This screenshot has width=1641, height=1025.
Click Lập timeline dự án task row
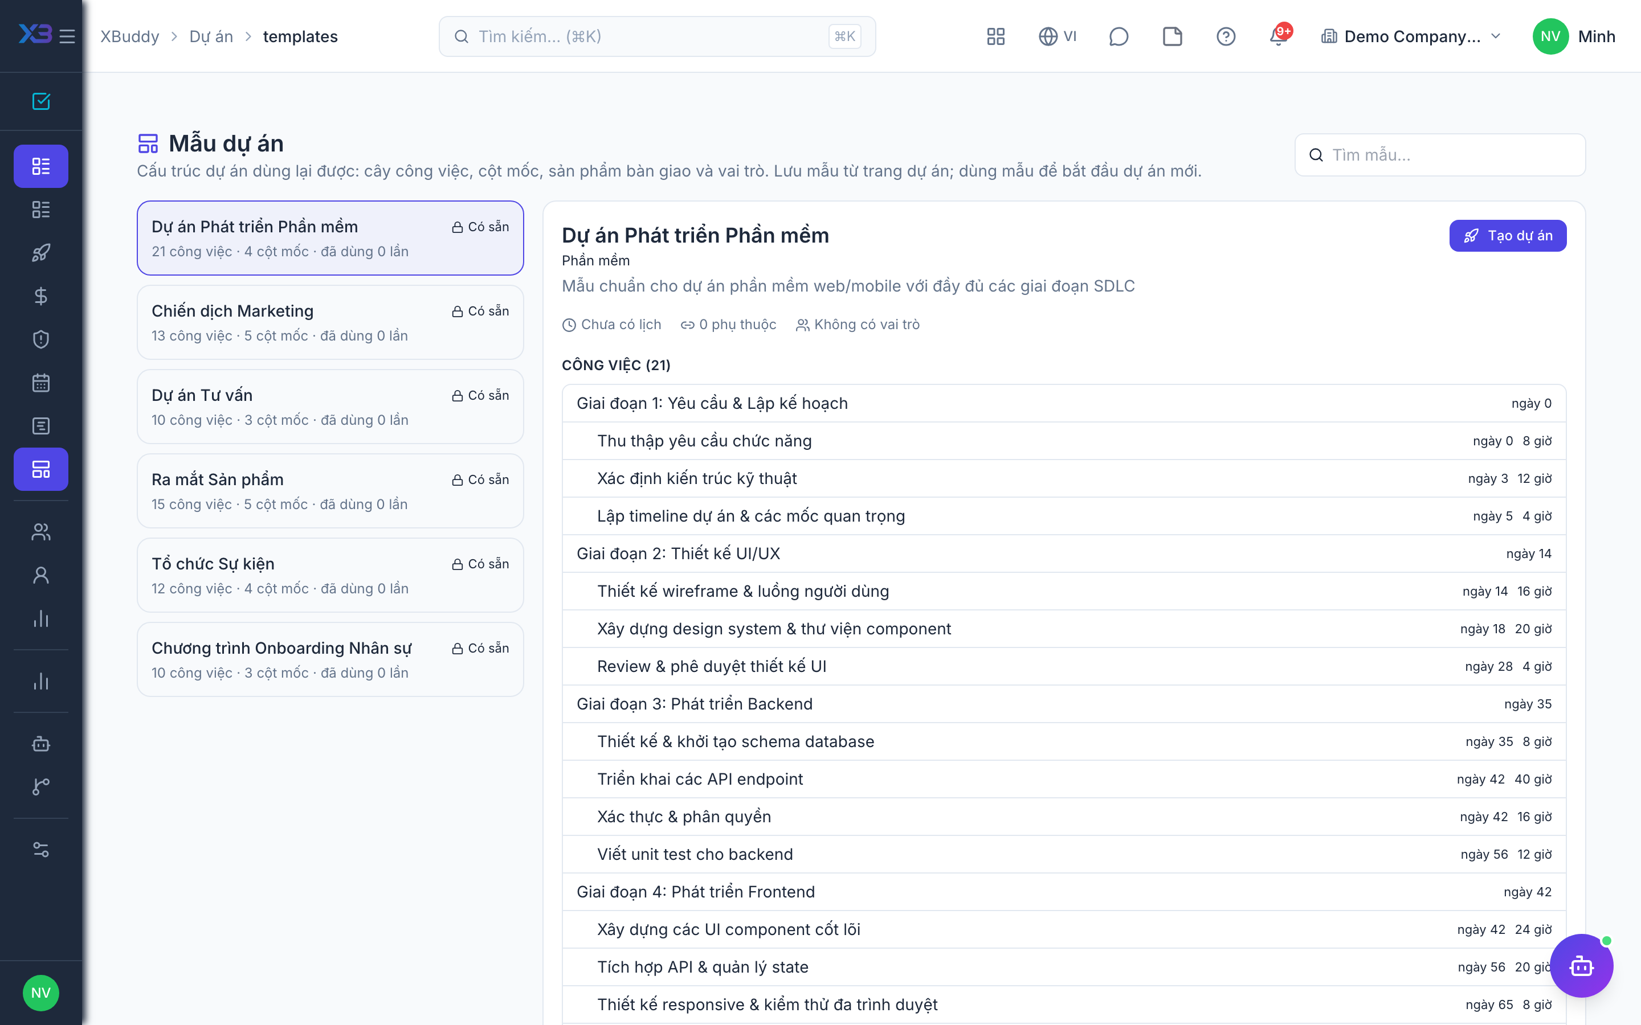point(1064,516)
